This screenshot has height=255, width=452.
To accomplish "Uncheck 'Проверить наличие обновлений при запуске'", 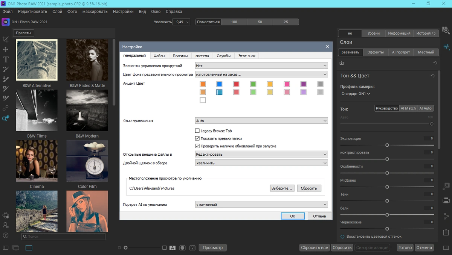I will 197,146.
